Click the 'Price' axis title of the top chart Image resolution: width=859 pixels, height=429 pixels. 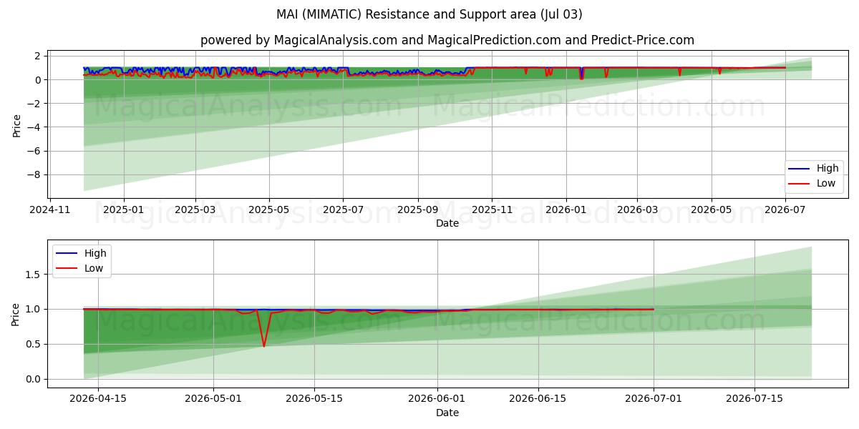click(16, 126)
